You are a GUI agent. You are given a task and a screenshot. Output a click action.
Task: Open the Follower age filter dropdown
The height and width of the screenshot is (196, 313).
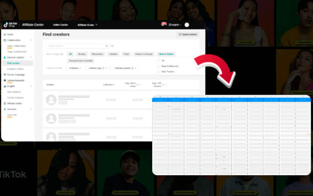98,68
